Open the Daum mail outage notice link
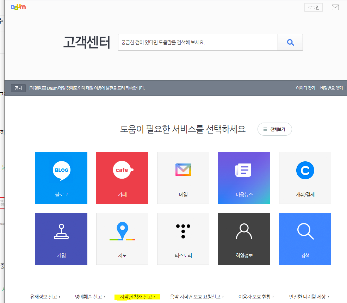The image size is (347, 303). pos(87,88)
